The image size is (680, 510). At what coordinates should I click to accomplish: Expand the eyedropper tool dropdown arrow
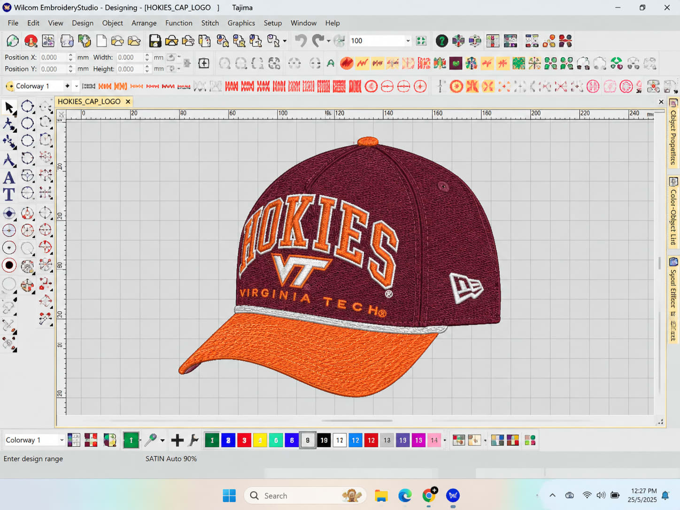(x=162, y=440)
